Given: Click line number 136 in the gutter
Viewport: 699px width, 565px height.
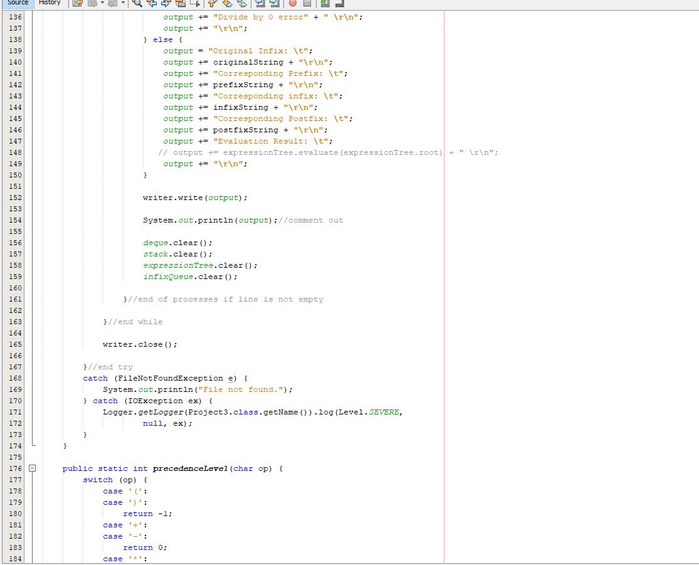Looking at the screenshot, I should coord(15,17).
